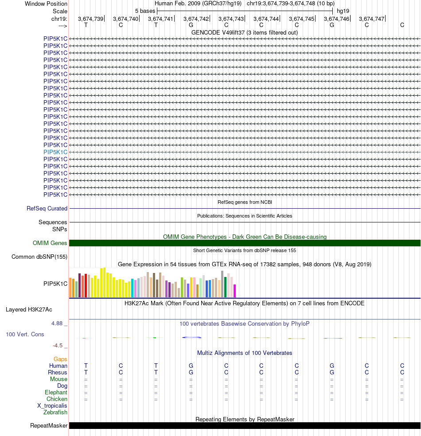The image size is (421, 436).
Task: Select the "Mouse" alignment row label
Action: tap(58, 379)
